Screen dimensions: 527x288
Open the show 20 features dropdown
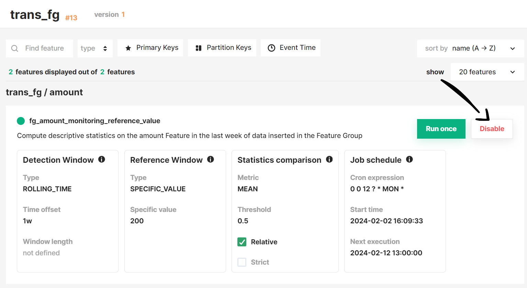(x=487, y=72)
